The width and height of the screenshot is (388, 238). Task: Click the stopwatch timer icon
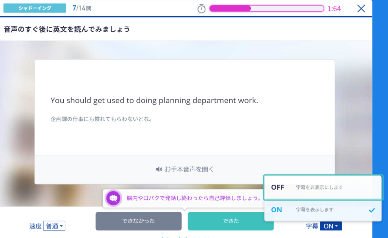pyautogui.click(x=201, y=8)
